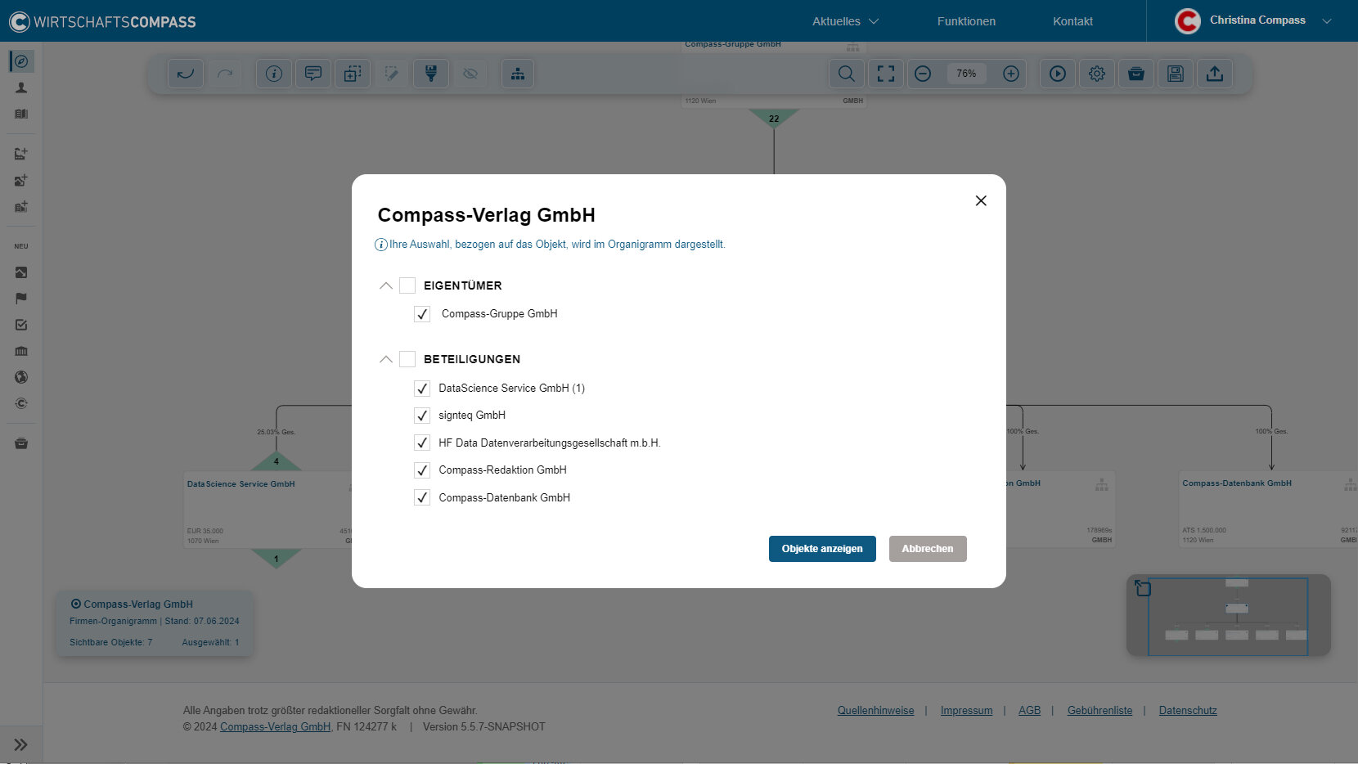Viewport: 1358px width, 764px height.
Task: Toggle the BETEILIGUNGEN group checkbox
Action: pos(407,359)
